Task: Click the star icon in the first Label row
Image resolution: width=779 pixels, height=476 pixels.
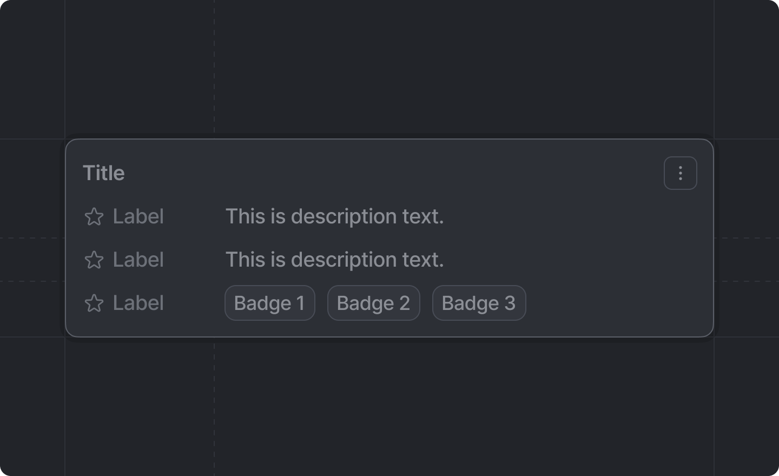Action: 94,216
